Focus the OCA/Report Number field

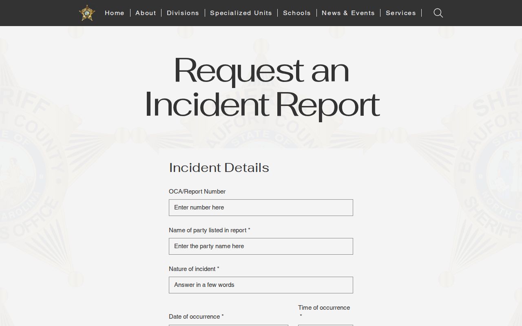(261, 207)
